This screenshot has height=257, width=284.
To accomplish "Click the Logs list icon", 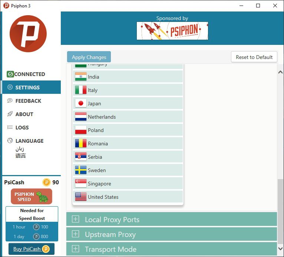I will coord(10,127).
